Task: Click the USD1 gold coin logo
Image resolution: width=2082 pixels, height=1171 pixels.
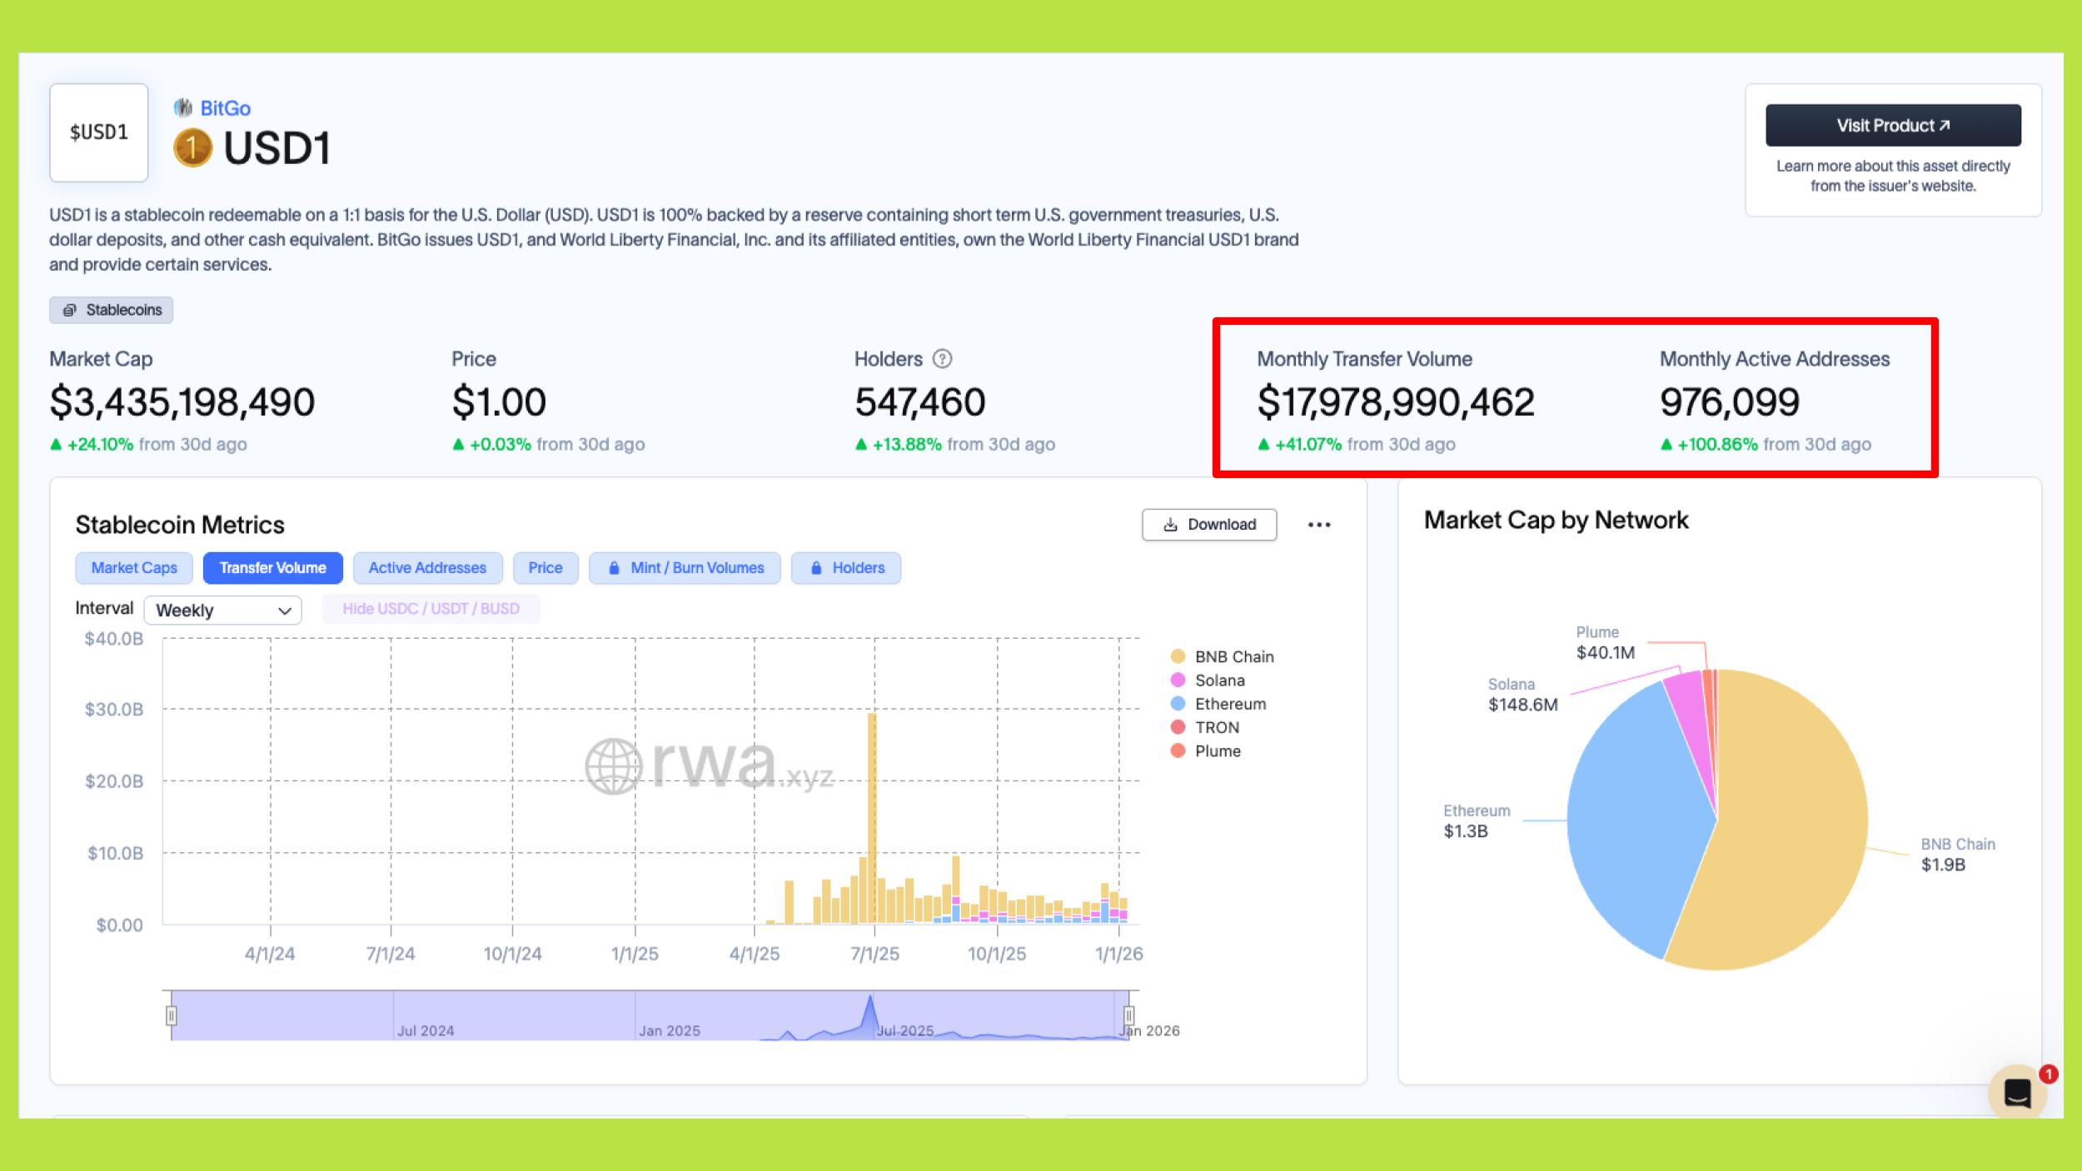Action: tap(192, 148)
